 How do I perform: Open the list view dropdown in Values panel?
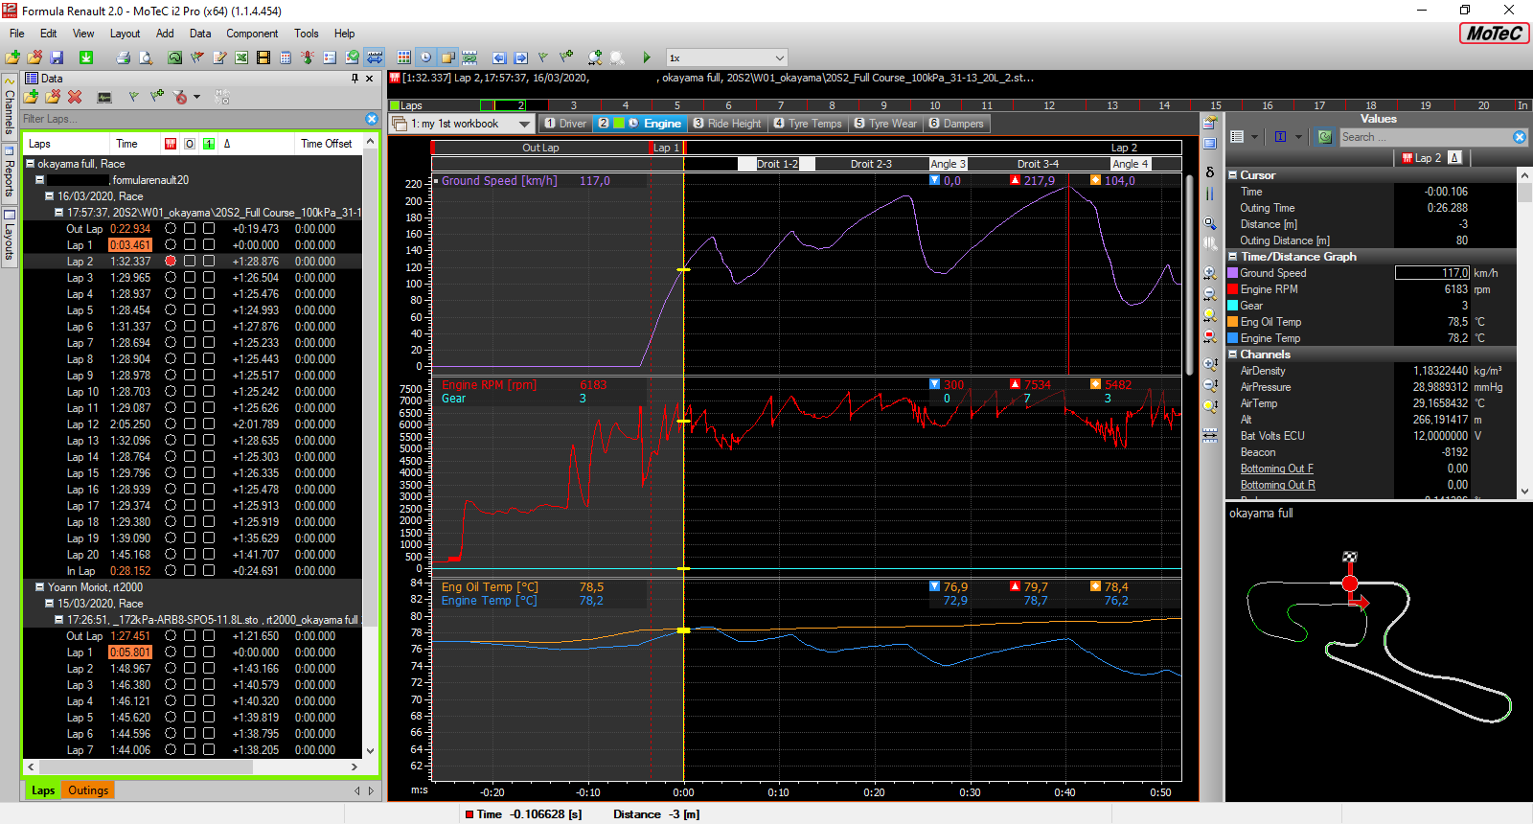[1255, 137]
